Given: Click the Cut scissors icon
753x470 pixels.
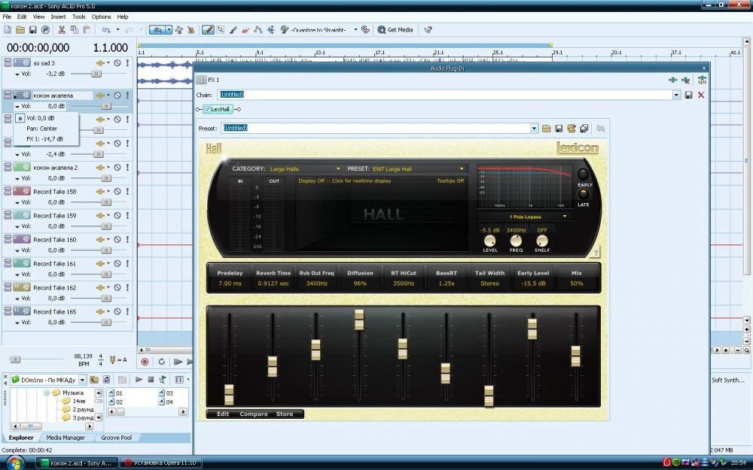Looking at the screenshot, I should click(62, 30).
